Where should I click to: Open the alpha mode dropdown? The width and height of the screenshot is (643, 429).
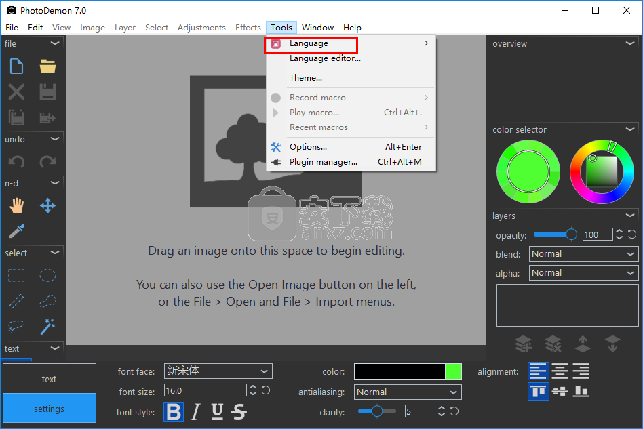pos(583,273)
